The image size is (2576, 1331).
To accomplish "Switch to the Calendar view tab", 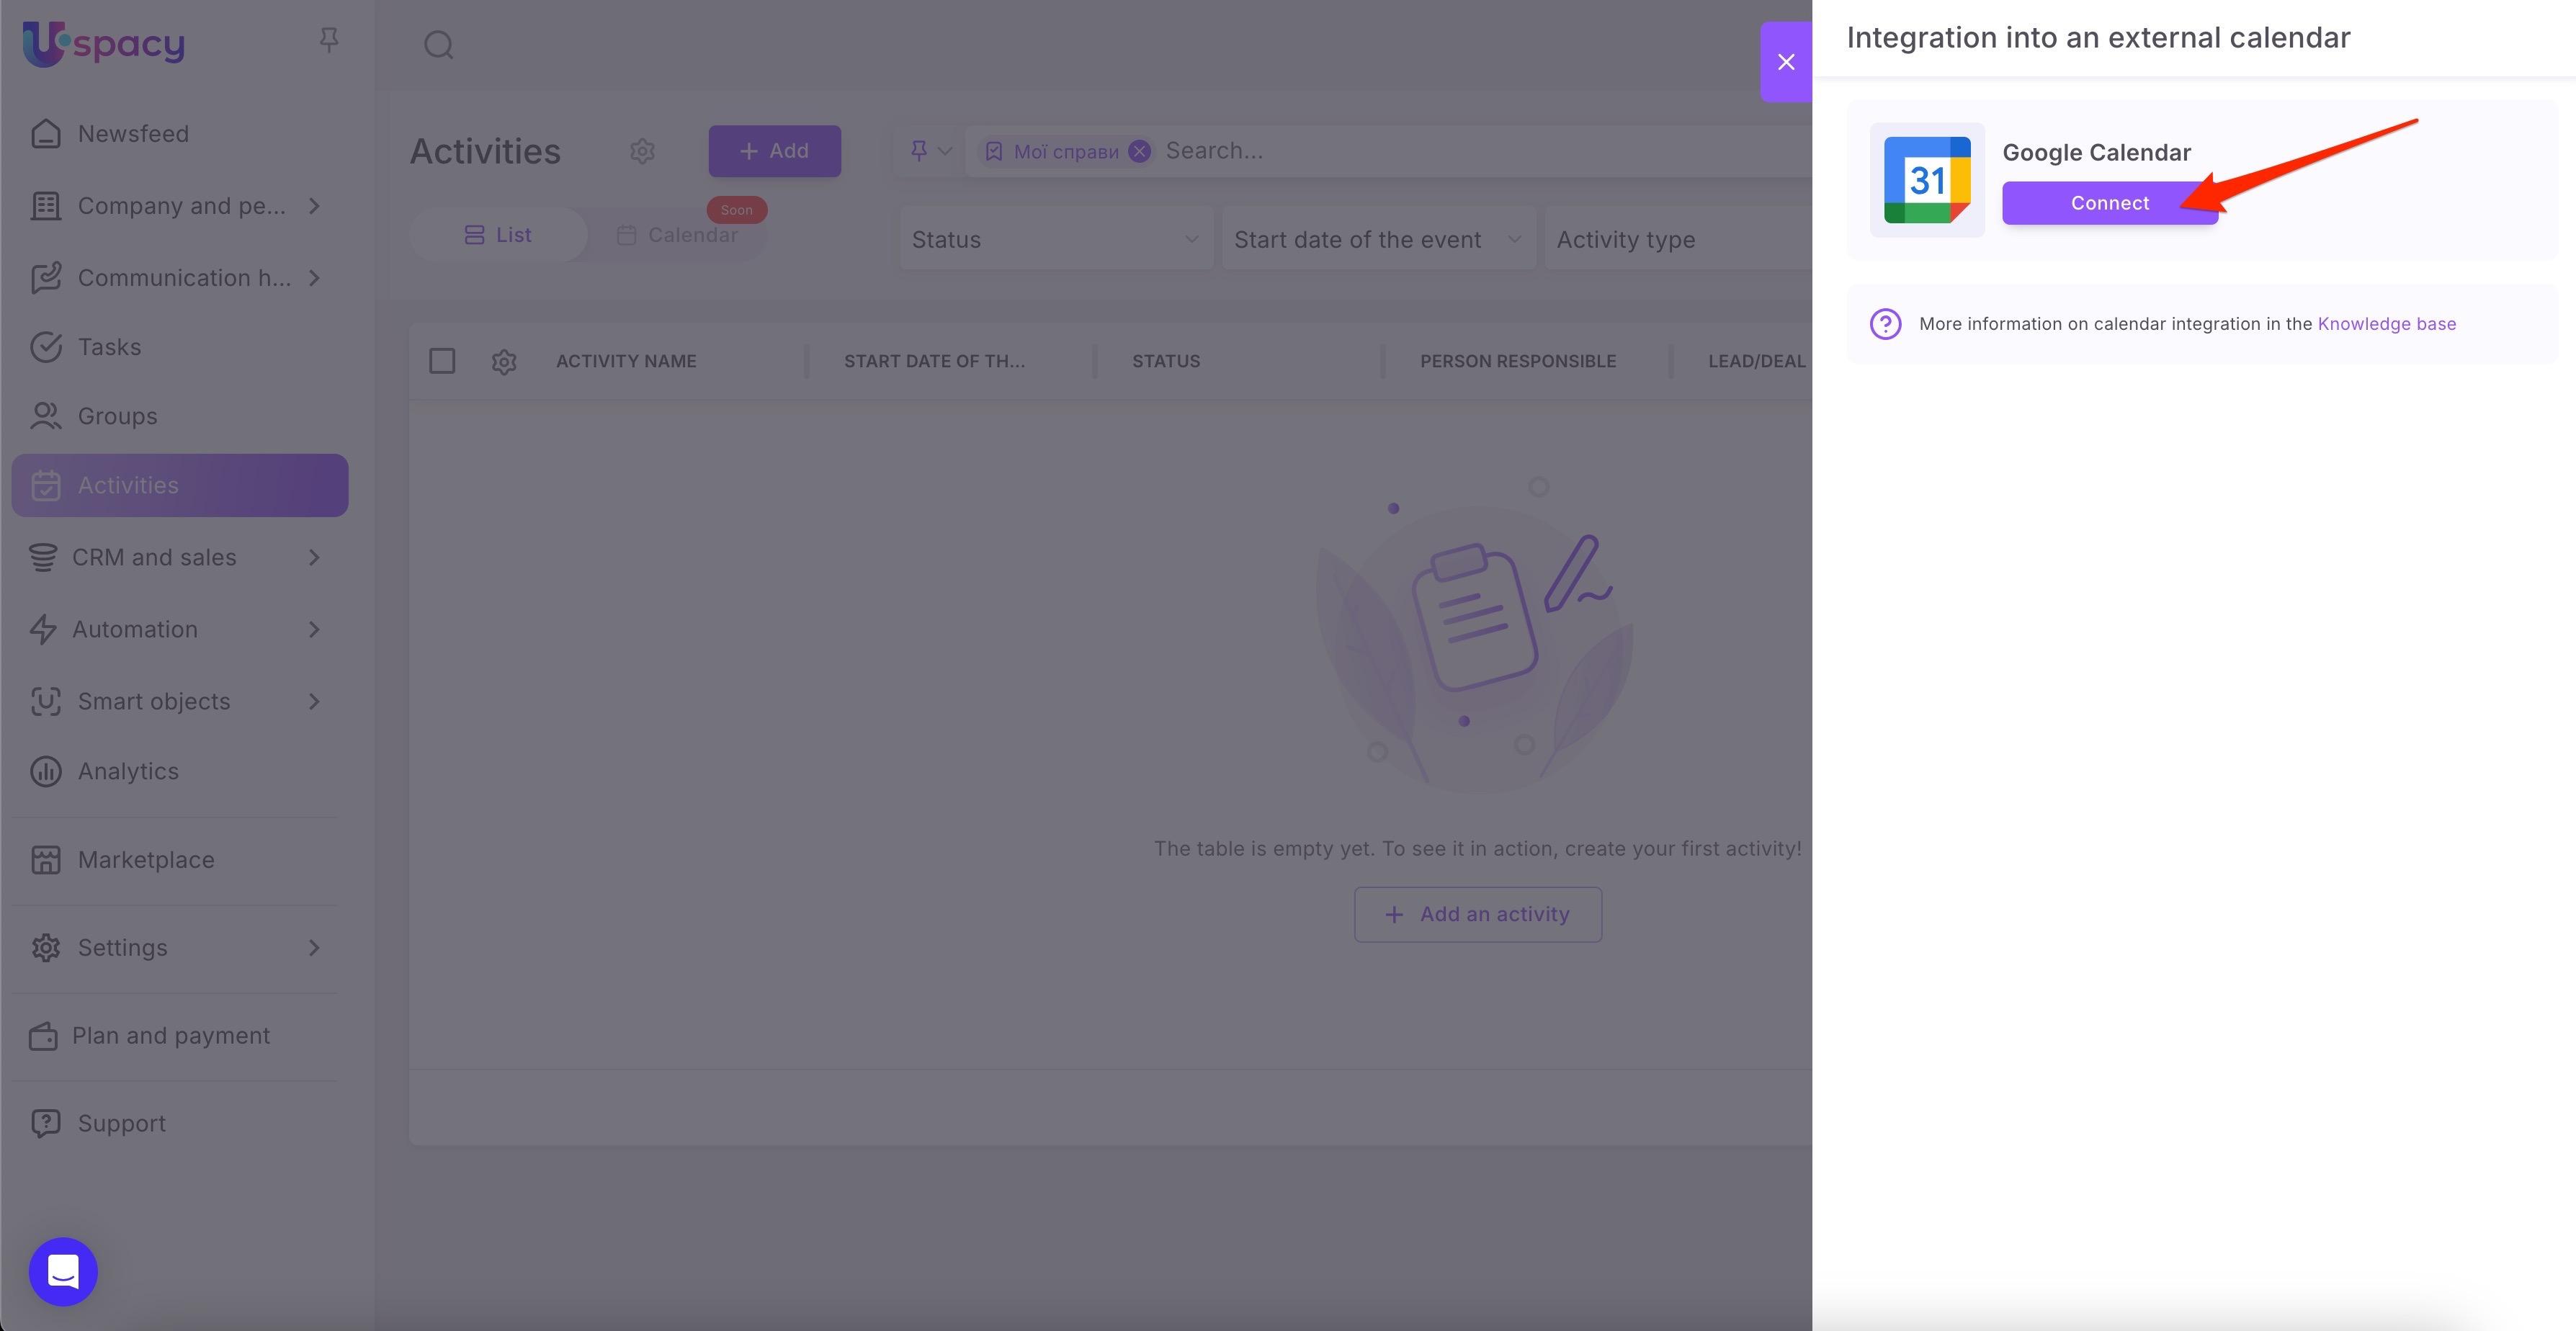I will 678,235.
